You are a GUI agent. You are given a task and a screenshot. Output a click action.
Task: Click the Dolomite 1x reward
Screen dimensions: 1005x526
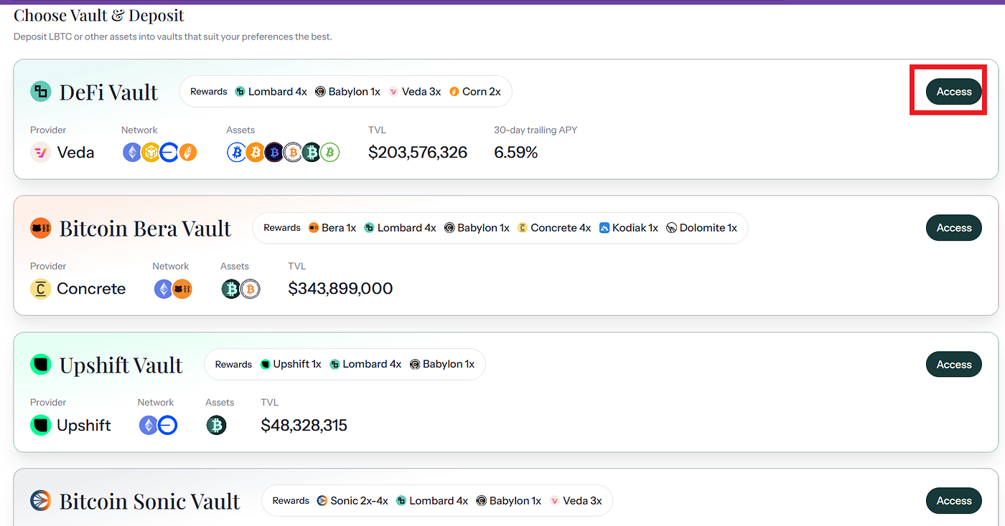[x=701, y=228]
